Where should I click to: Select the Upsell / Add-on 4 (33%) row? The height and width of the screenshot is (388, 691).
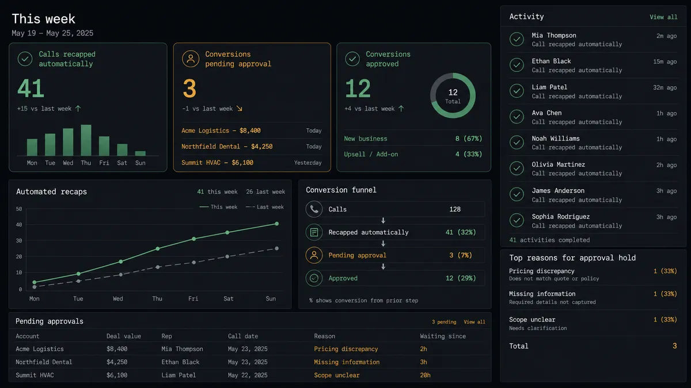click(413, 154)
